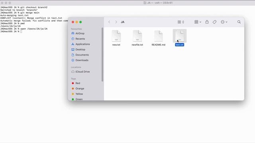Select AirDrop in the sidebar
Screen dimensions: 255x143
click(80, 33)
